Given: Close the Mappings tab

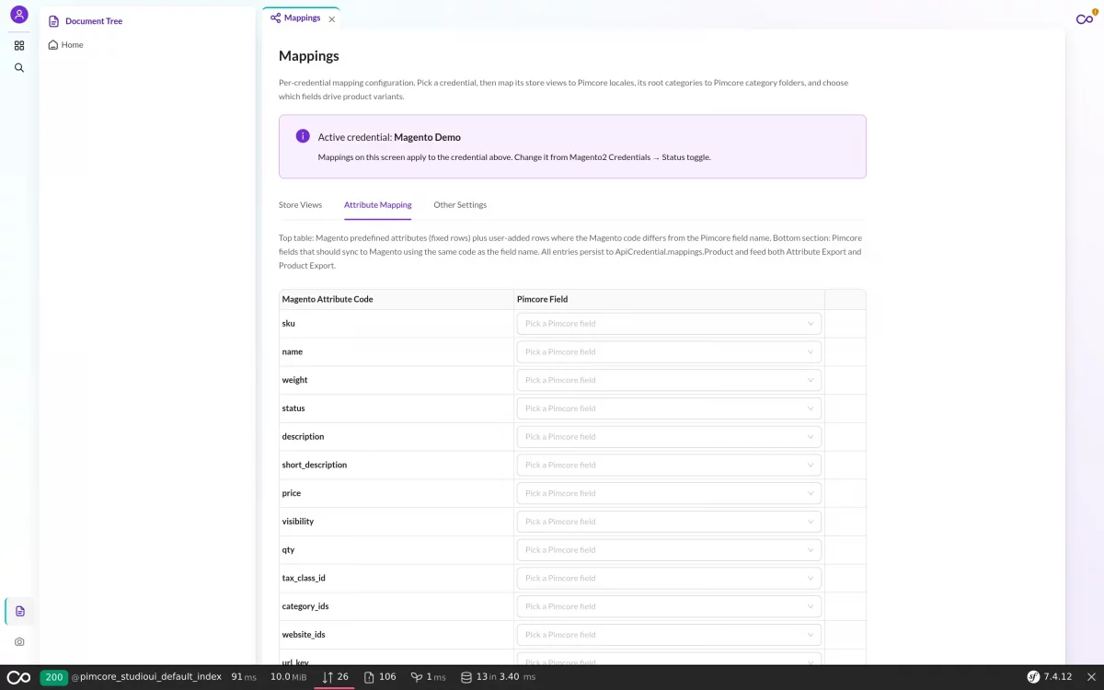Looking at the screenshot, I should tap(332, 18).
